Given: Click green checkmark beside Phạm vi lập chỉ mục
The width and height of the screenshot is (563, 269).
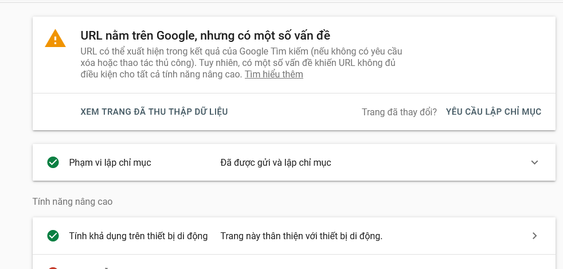Looking at the screenshot, I should pyautogui.click(x=53, y=162).
